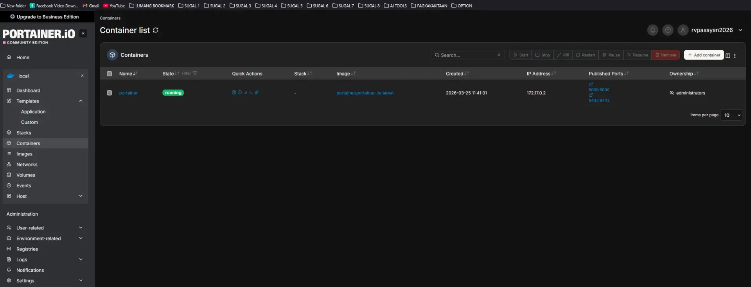Collapse the Portainer sidebar
This screenshot has width=751, height=287.
point(83,33)
